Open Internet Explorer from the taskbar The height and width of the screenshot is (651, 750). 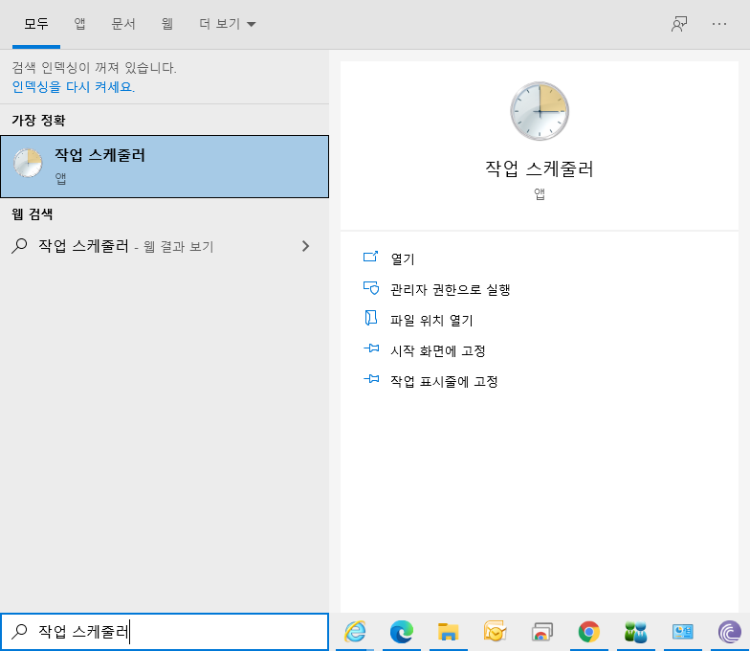tap(355, 632)
